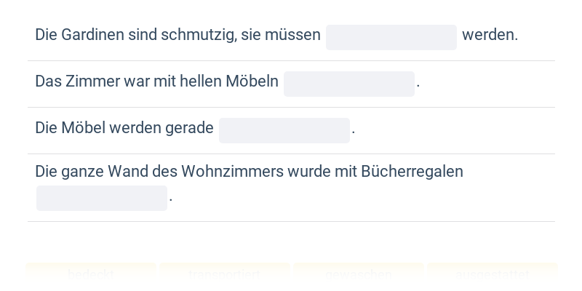Select the blank after 'sie müssen'

[x=391, y=38]
